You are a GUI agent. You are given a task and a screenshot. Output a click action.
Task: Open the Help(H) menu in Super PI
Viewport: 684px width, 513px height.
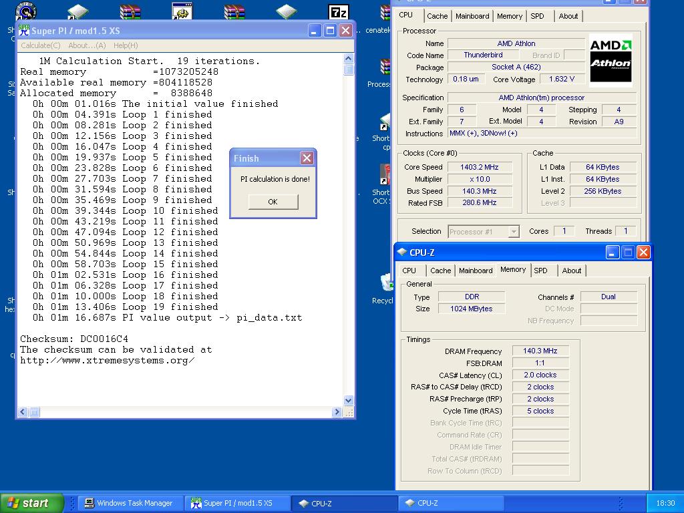[x=126, y=45]
